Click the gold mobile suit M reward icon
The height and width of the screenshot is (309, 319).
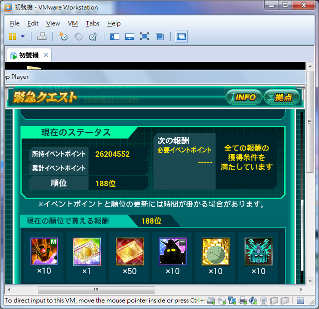coord(44,251)
